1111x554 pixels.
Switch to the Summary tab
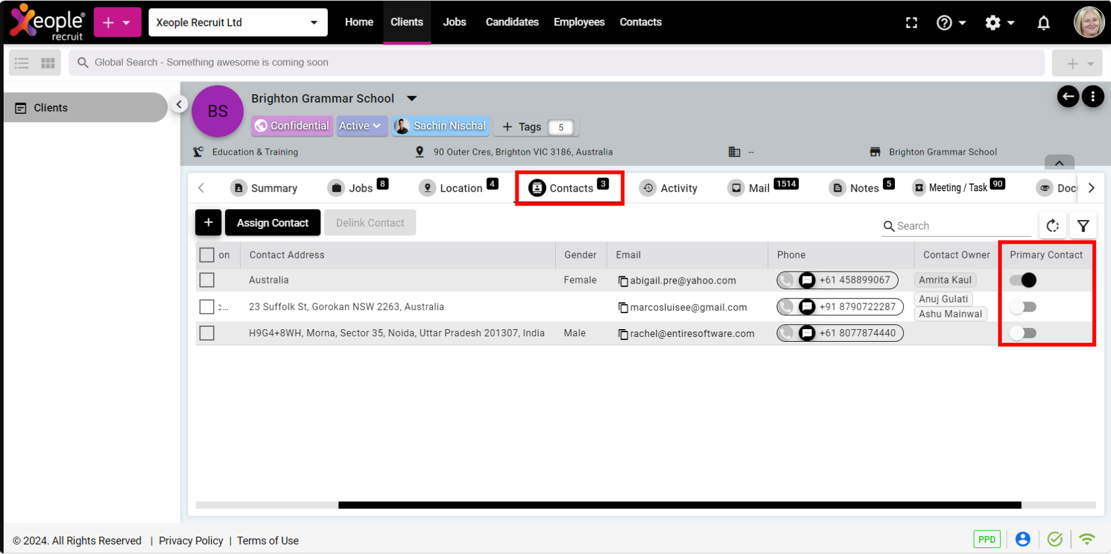tap(264, 188)
